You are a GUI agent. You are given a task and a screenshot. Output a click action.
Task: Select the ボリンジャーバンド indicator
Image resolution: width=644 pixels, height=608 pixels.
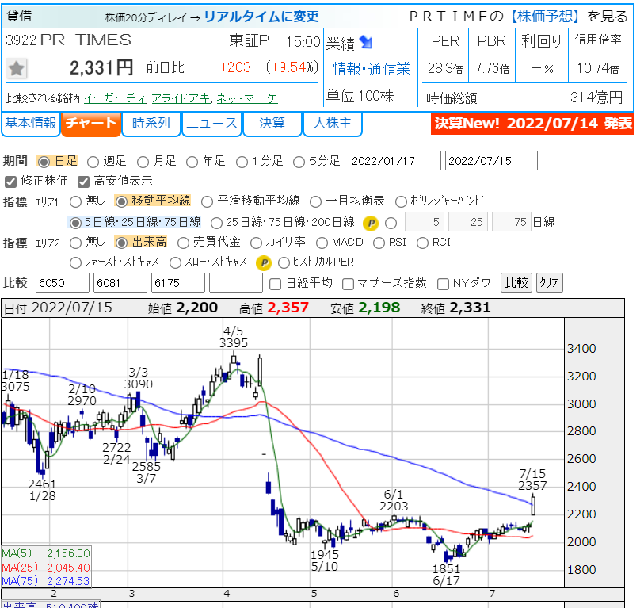pyautogui.click(x=401, y=201)
